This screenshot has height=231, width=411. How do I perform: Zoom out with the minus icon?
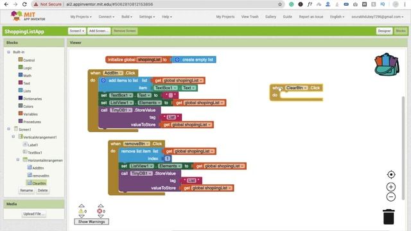tap(391, 197)
